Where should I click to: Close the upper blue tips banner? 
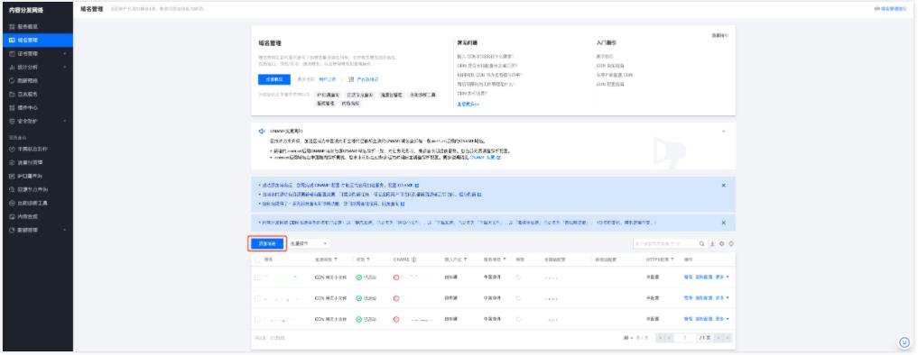tap(724, 186)
